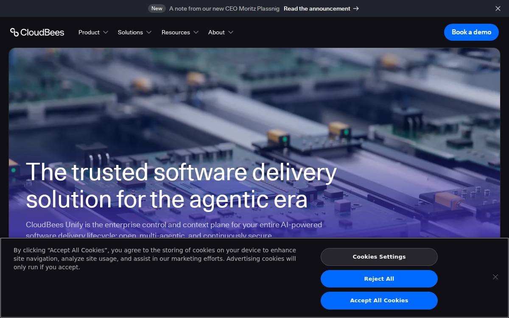Follow the Read the announcement link
This screenshot has width=509, height=318.
coord(321,8)
